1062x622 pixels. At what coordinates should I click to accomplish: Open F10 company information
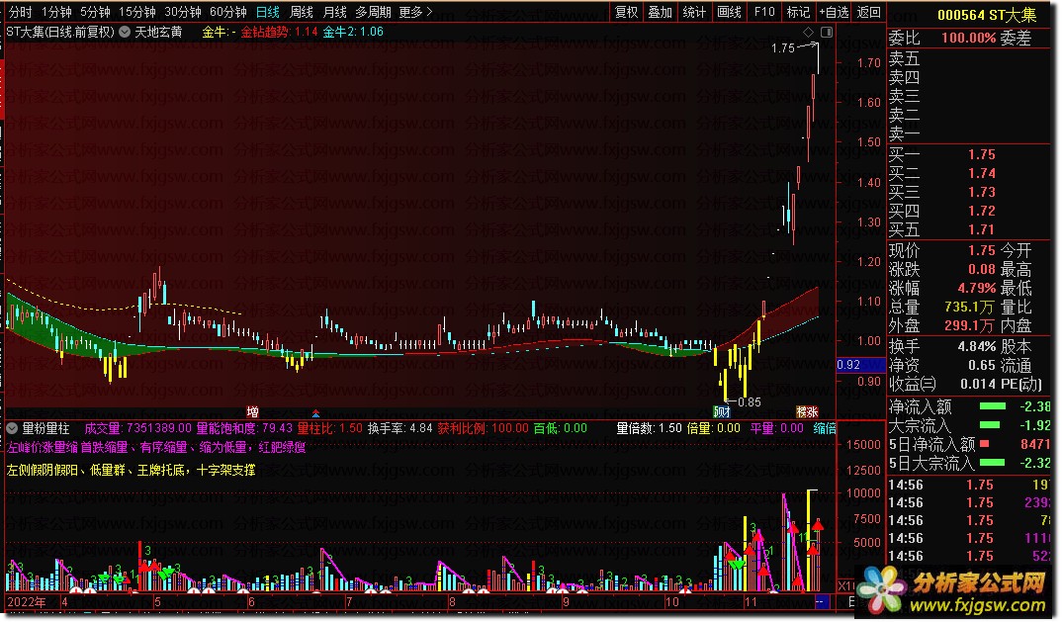click(x=764, y=12)
